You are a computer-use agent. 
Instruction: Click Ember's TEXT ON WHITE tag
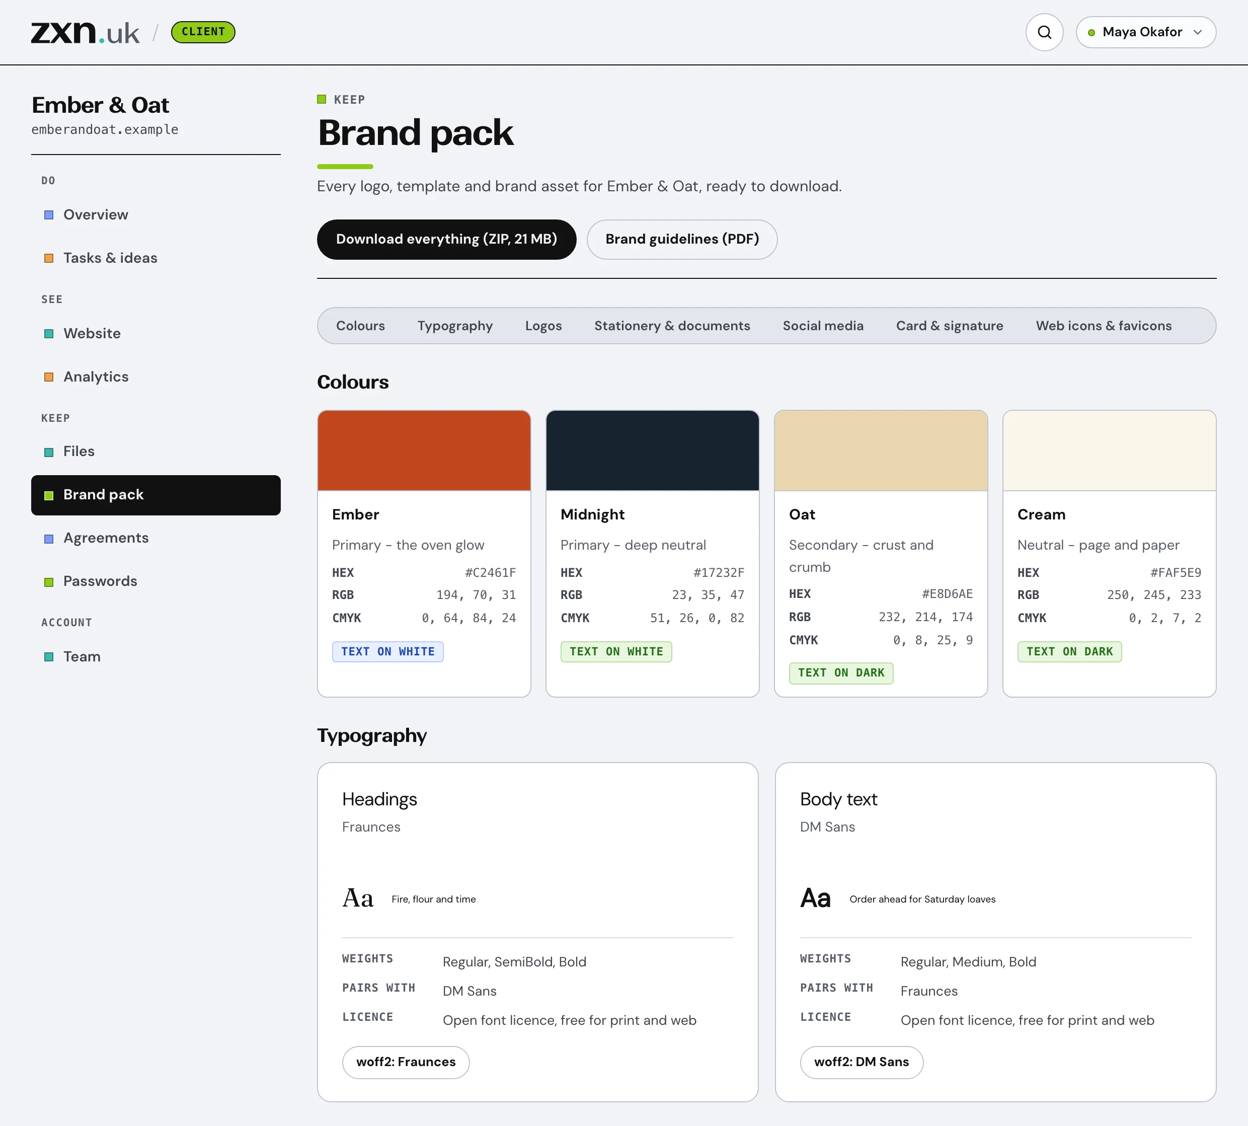388,651
